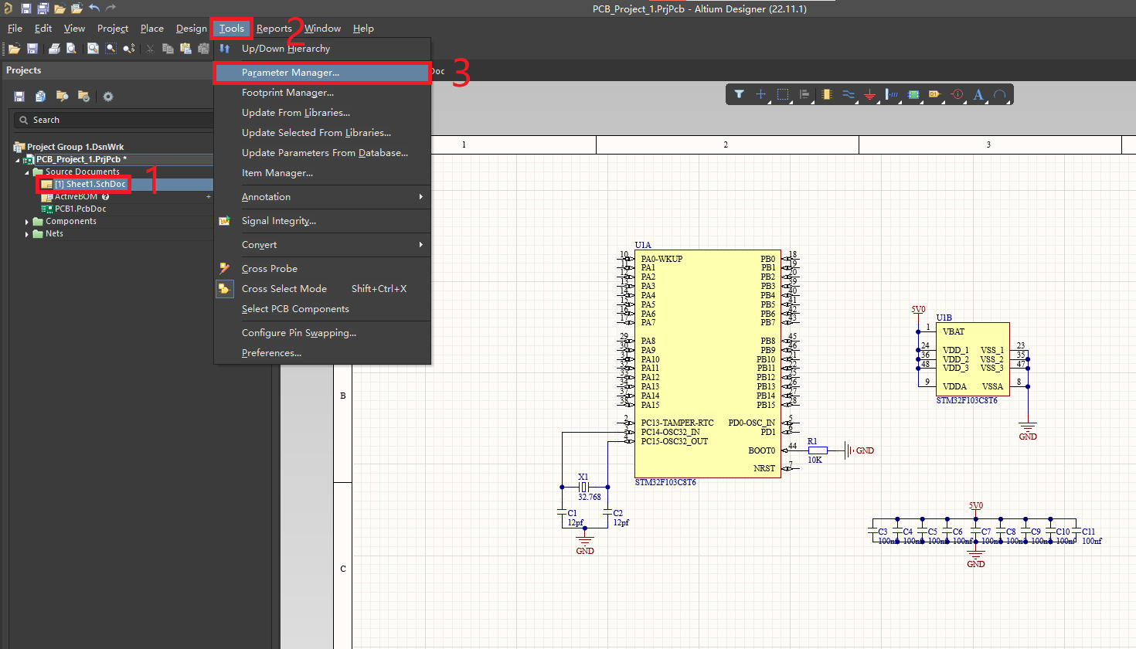Image resolution: width=1136 pixels, height=649 pixels.
Task: Choose Update Selected From Libraries entry
Action: [x=322, y=133]
